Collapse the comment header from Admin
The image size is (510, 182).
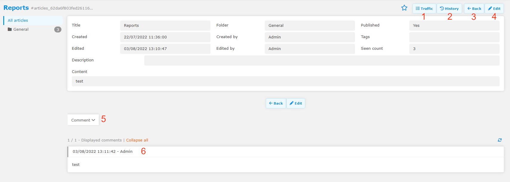tap(103, 152)
